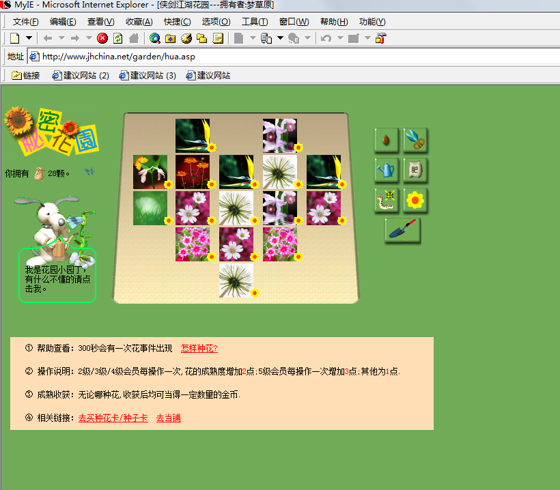Follow the 去买种花卡/种子卡 link
The height and width of the screenshot is (490, 560).
pos(113,418)
